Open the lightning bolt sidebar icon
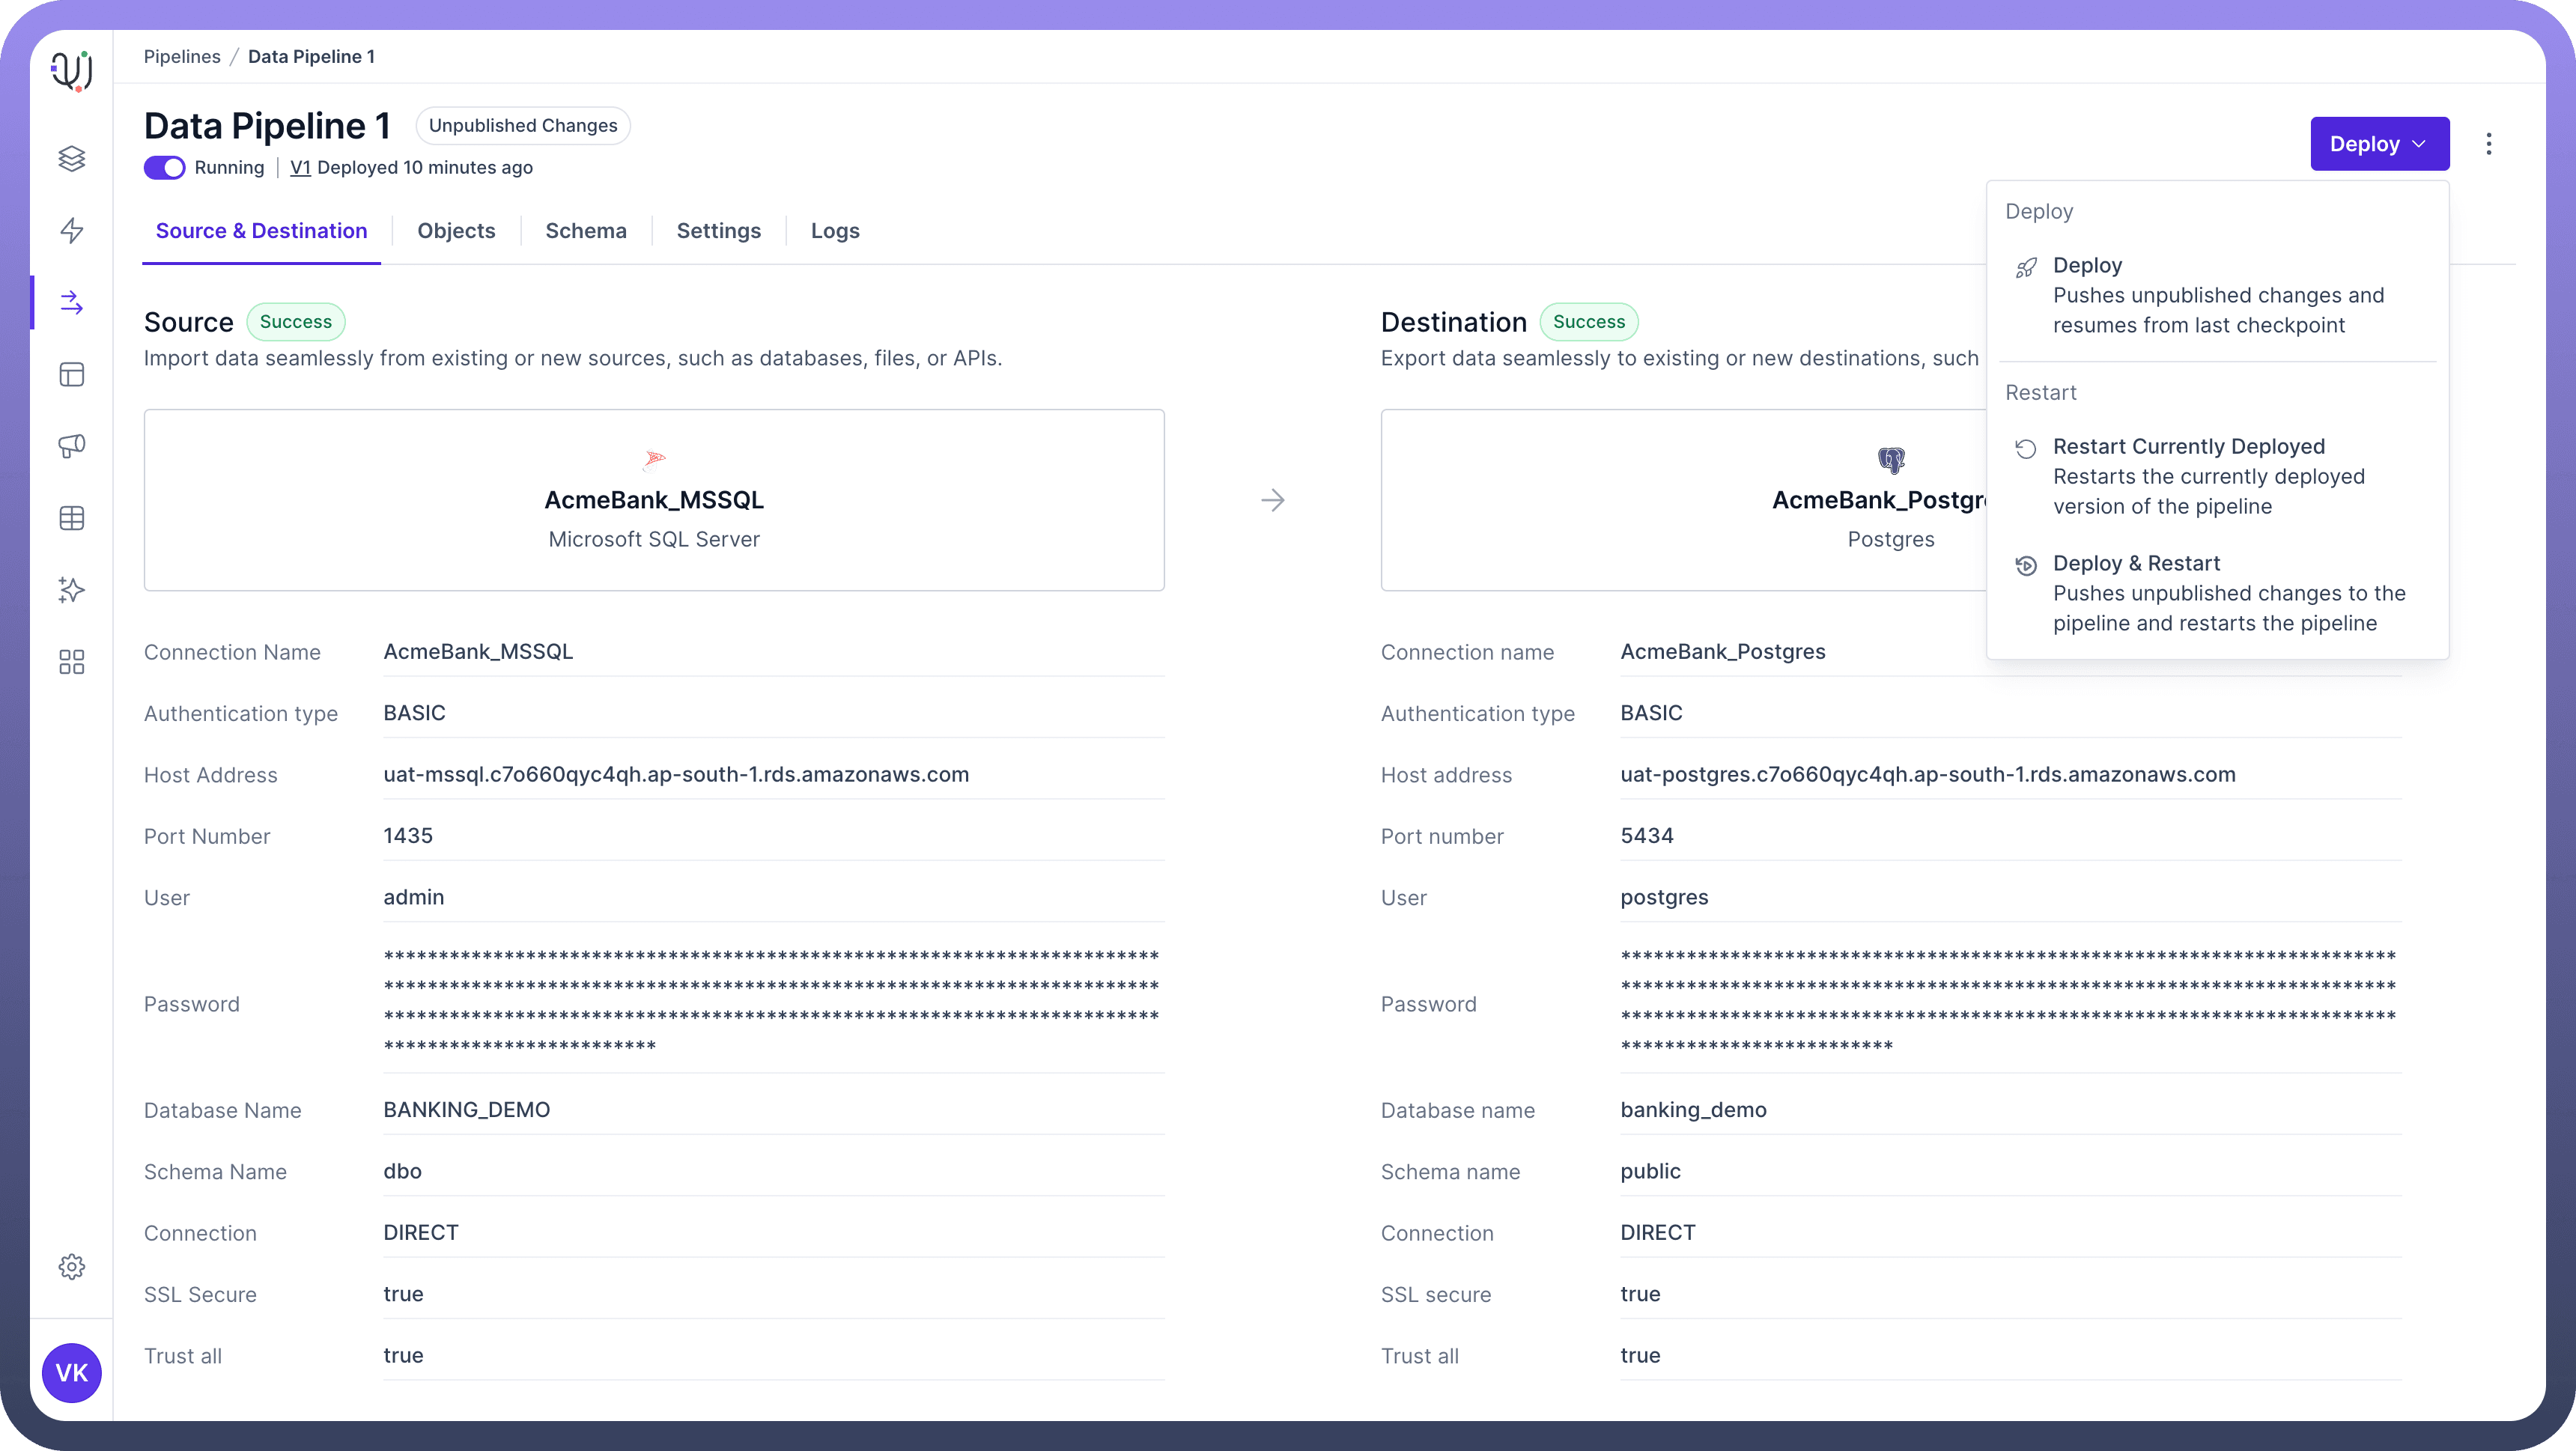The image size is (2576, 1451). click(x=71, y=231)
